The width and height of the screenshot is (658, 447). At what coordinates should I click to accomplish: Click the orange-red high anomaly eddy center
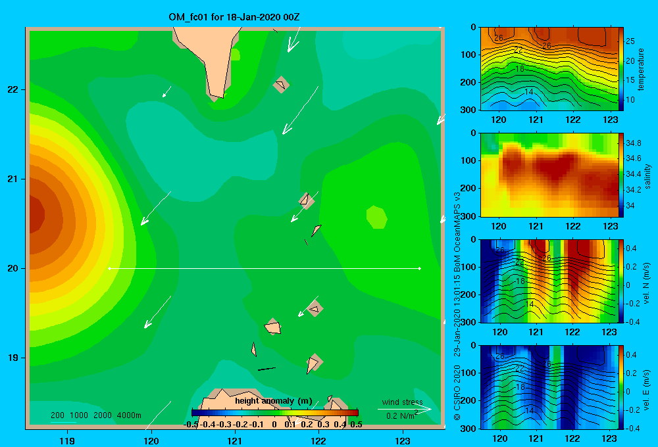(x=36, y=214)
